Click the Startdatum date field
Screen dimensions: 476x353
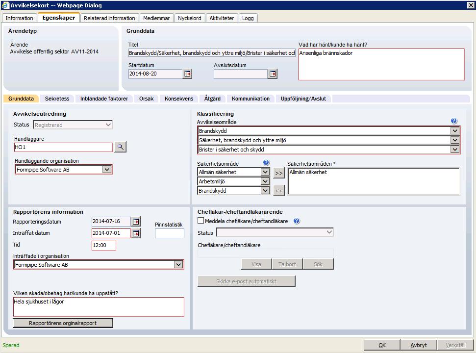(155, 74)
